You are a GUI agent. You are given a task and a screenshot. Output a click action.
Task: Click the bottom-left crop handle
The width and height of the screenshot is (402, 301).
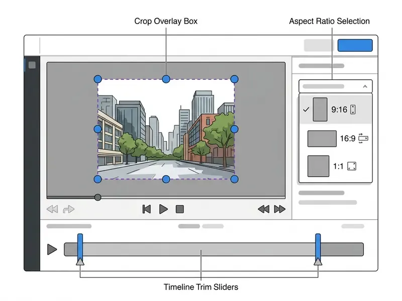tap(97, 179)
